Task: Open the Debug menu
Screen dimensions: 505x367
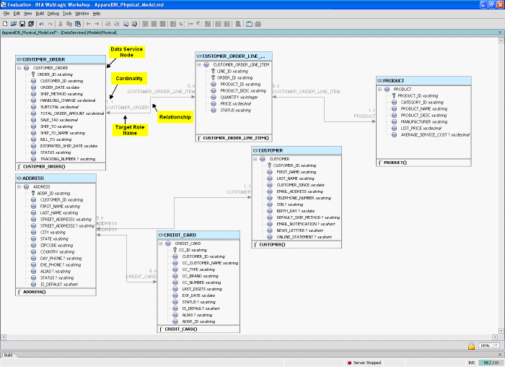Action: tap(53, 14)
